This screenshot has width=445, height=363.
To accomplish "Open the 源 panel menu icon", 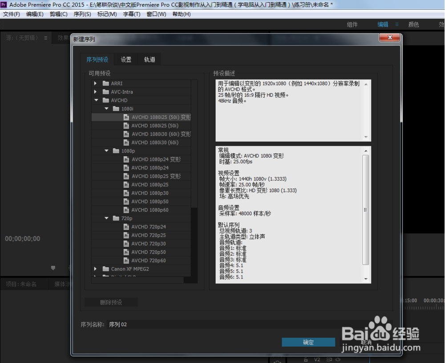I will 46,38.
